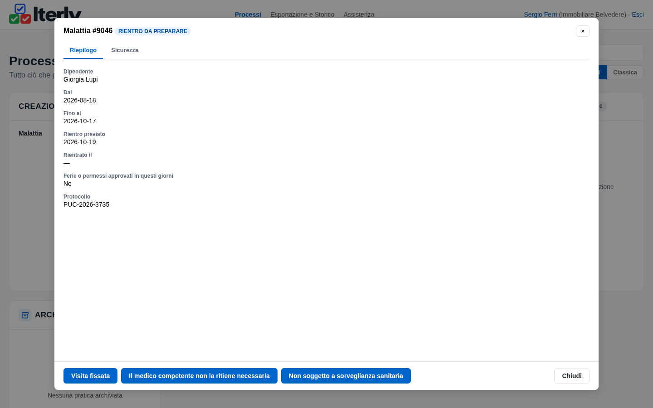This screenshot has height=408, width=653.
Task: Click the Malattia #9046 dialog title
Action: 88,31
